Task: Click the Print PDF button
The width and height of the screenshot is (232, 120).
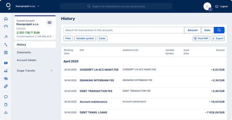Action: click(201, 38)
